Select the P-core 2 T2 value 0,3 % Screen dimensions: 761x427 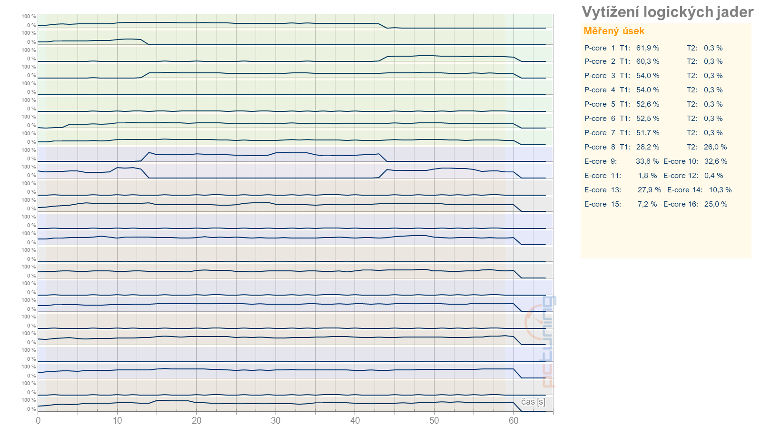tap(713, 61)
